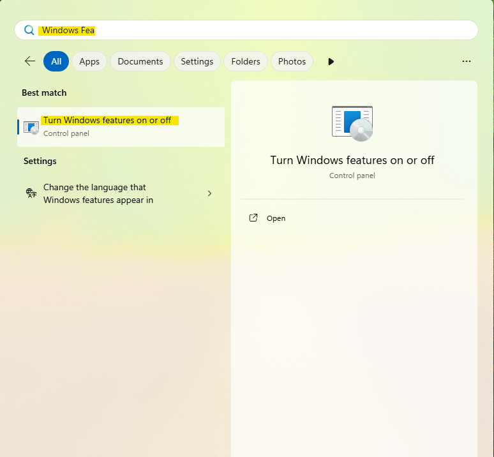Click the search box containing 'Windows Fea'
The height and width of the screenshot is (457, 494).
(x=246, y=30)
